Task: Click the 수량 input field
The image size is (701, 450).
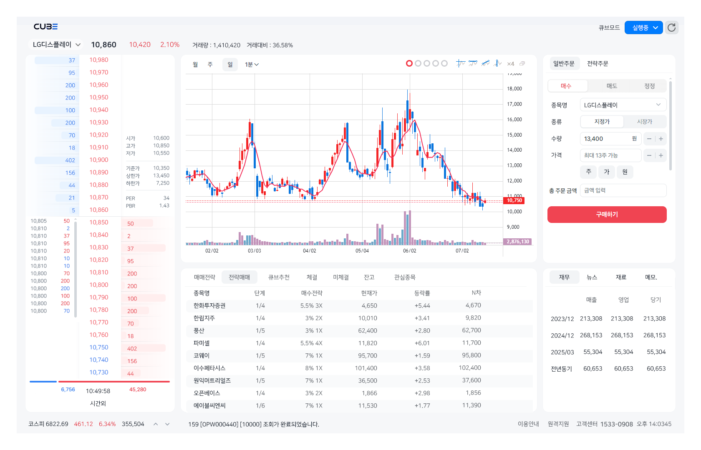Action: click(611, 139)
